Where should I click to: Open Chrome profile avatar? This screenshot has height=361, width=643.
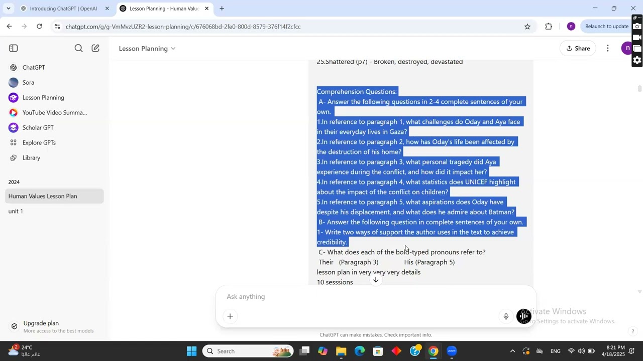tap(571, 27)
